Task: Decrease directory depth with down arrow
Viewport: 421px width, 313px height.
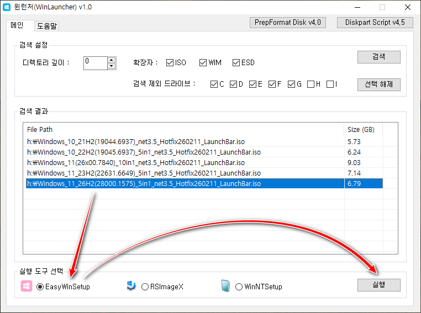Action: click(112, 66)
